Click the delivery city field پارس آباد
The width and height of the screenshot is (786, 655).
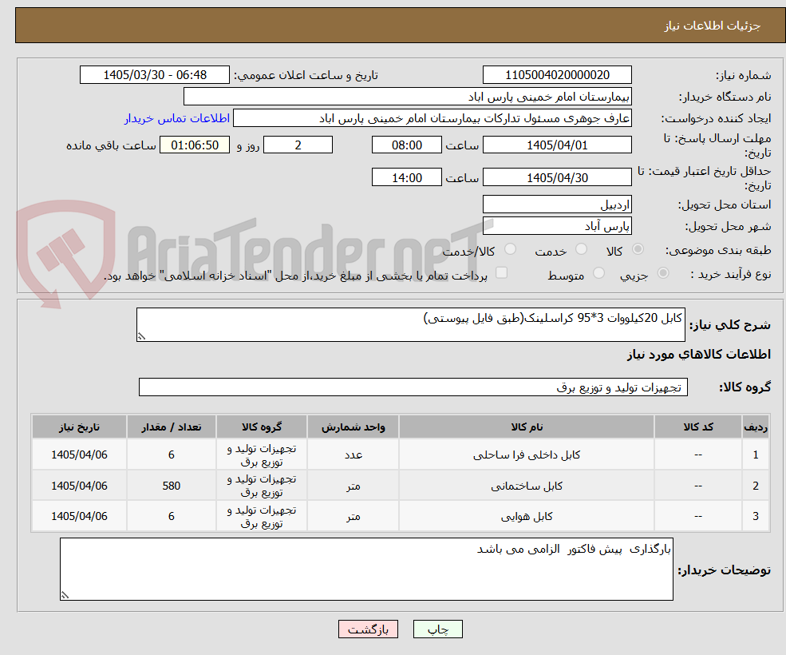click(557, 226)
